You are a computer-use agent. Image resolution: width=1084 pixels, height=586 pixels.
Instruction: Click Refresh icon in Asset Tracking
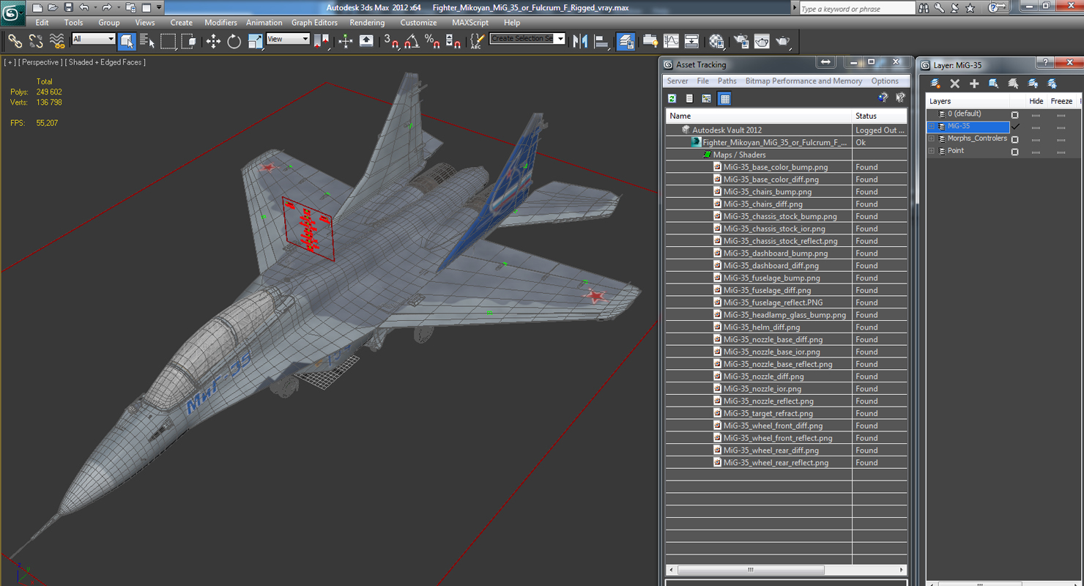pos(672,98)
